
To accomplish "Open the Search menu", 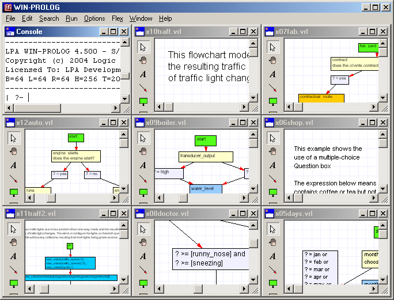I will point(49,18).
